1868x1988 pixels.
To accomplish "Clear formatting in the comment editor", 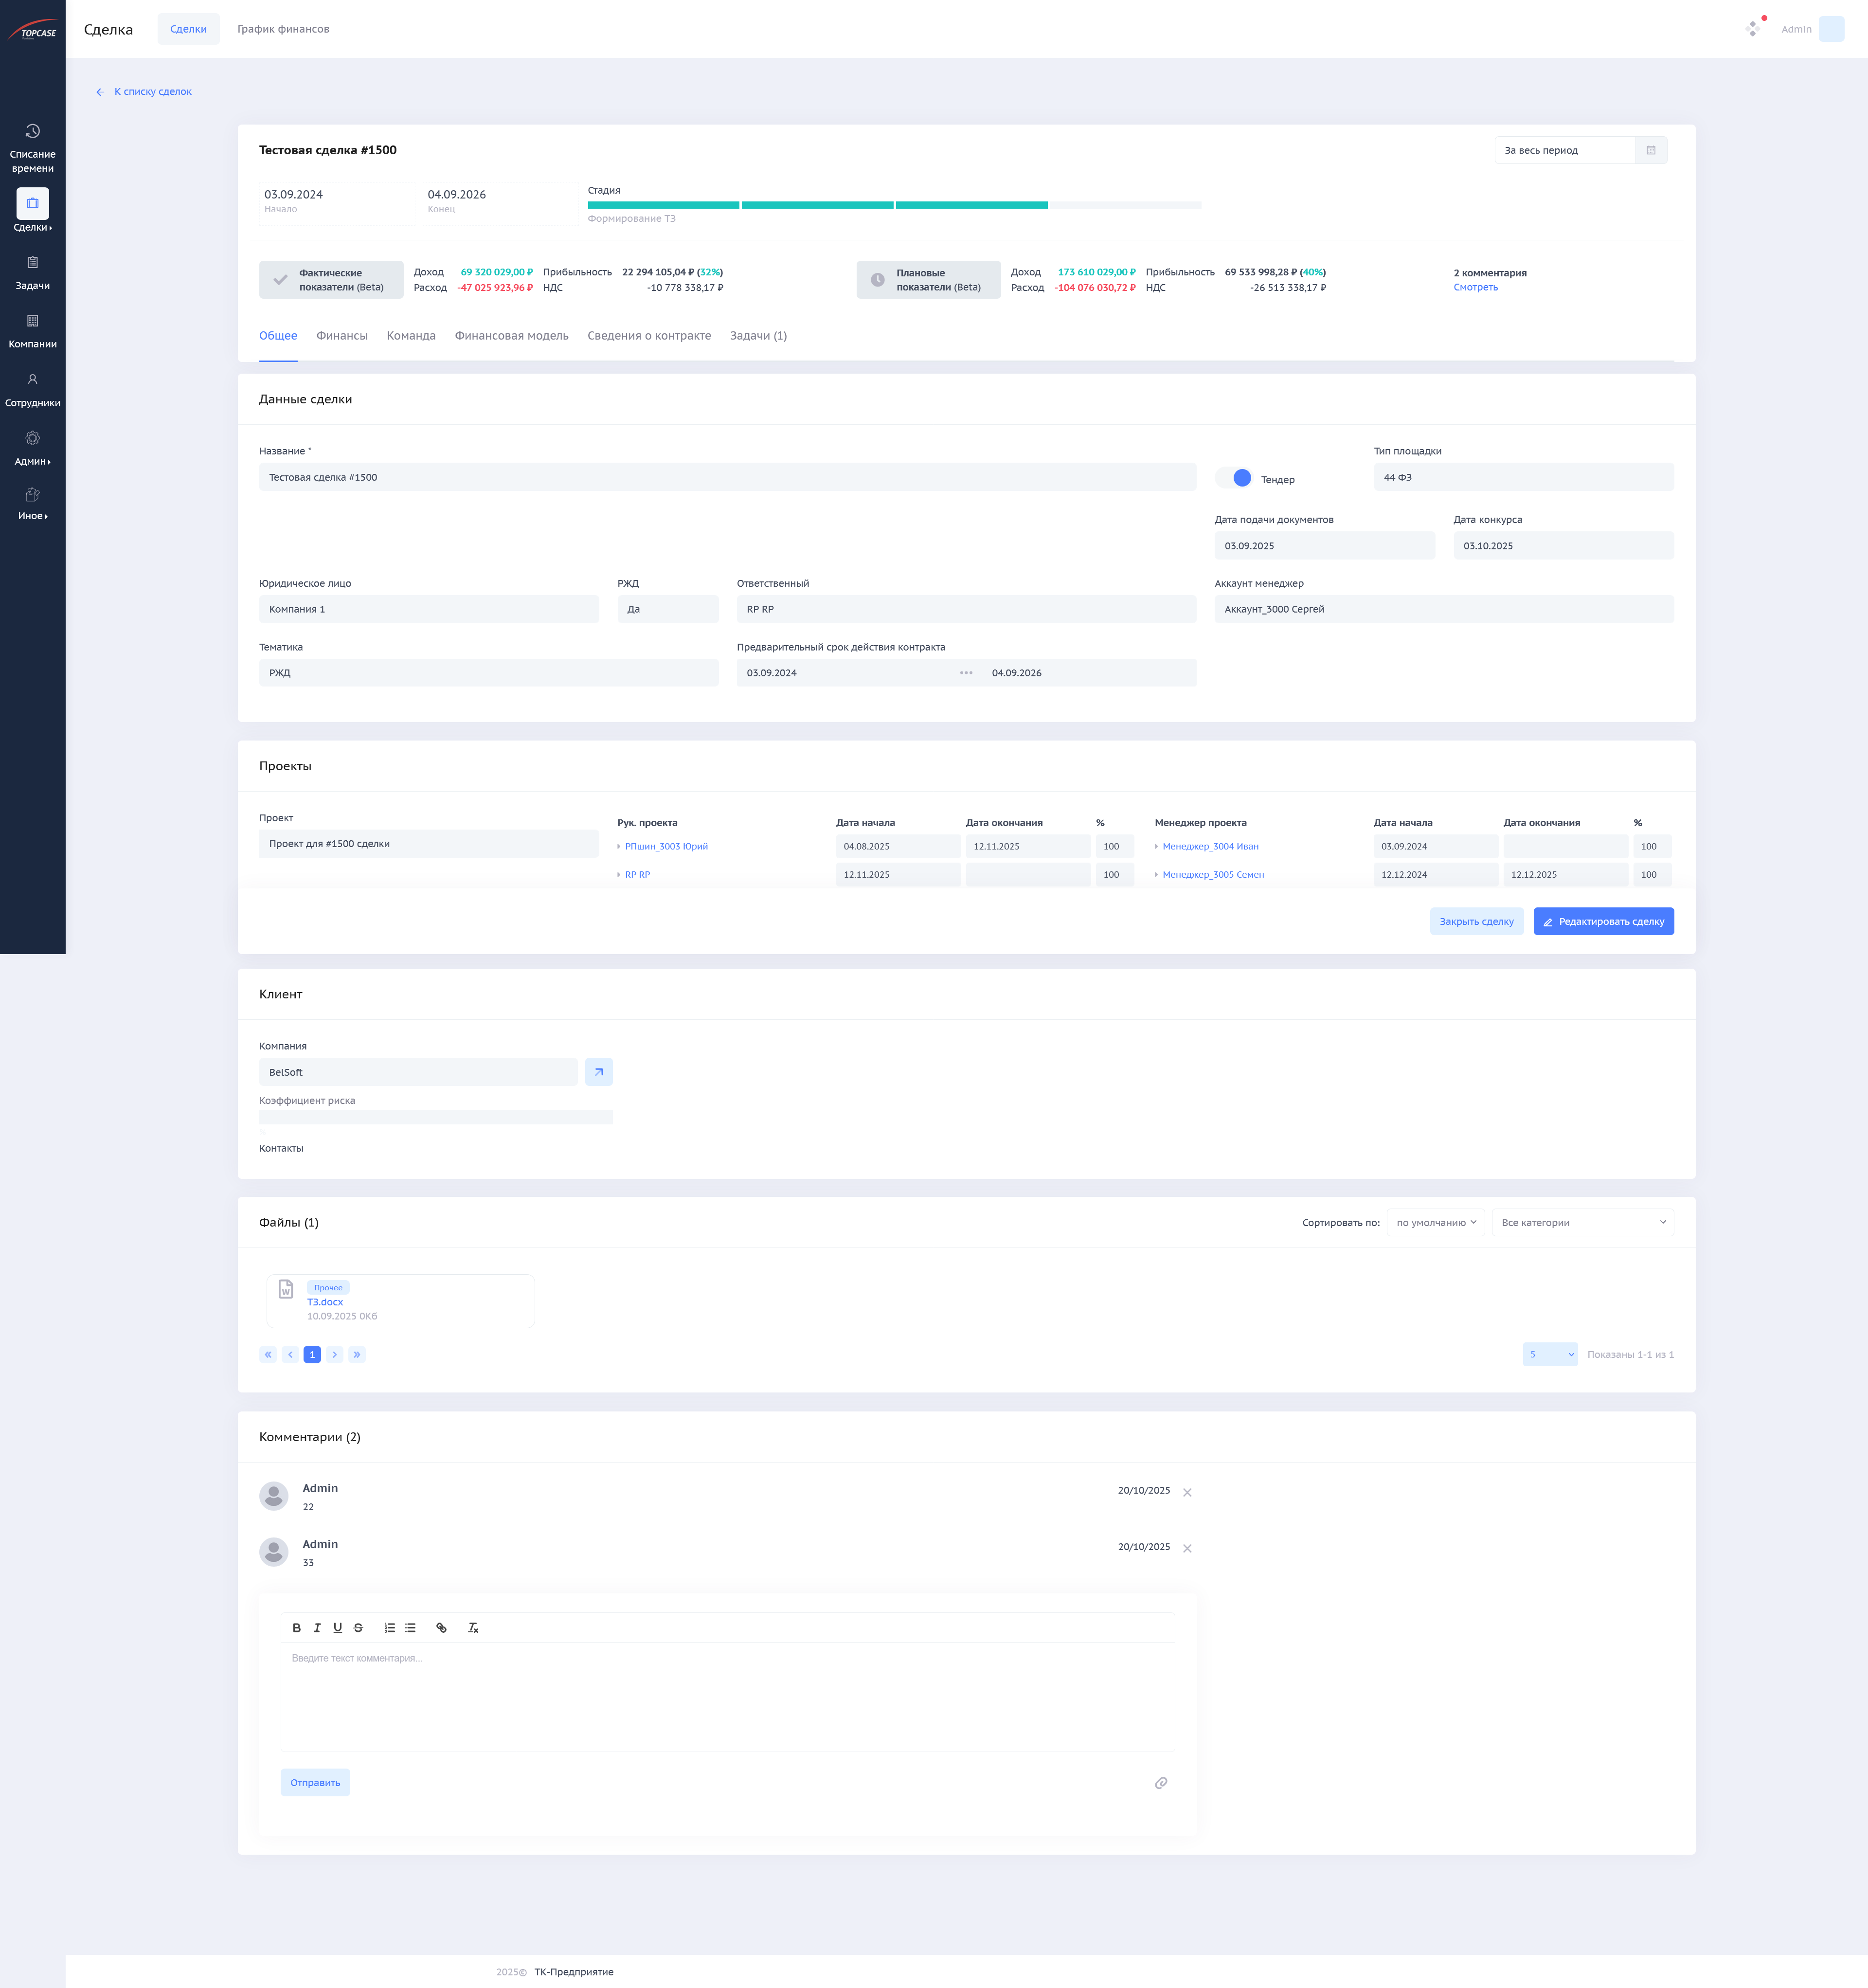I will point(473,1628).
